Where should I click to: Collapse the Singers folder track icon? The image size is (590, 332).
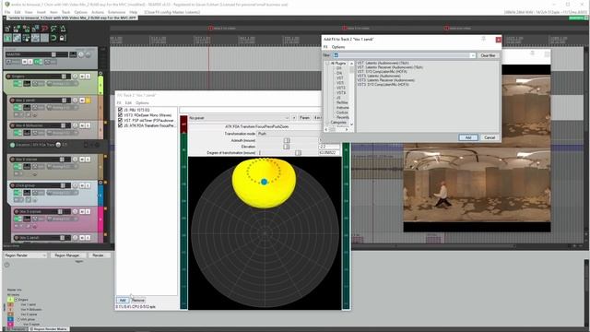[x=100, y=73]
